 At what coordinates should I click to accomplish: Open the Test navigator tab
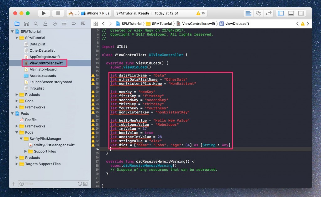[x=55, y=24]
